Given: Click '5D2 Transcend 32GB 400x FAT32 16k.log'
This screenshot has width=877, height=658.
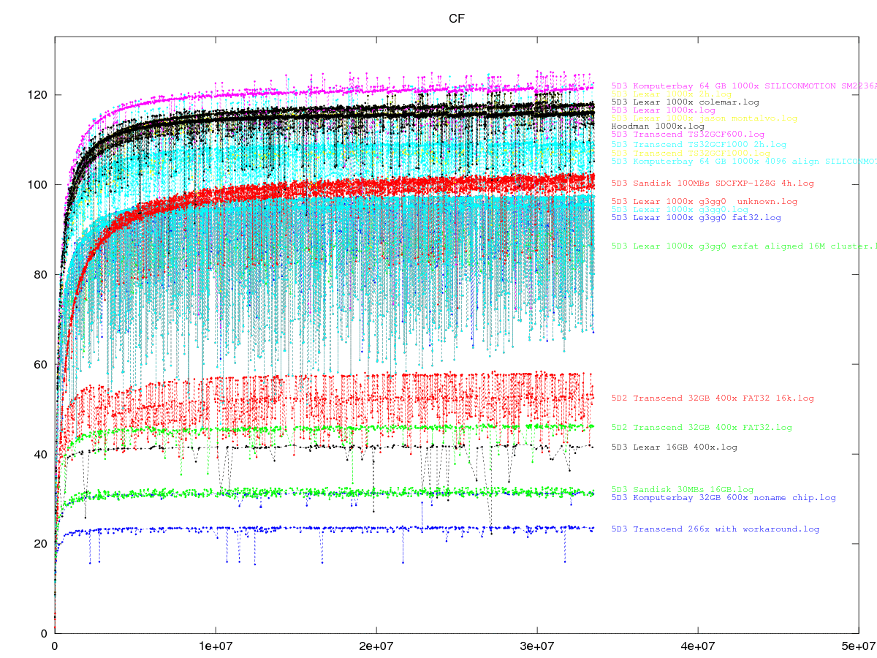Looking at the screenshot, I should point(713,398).
